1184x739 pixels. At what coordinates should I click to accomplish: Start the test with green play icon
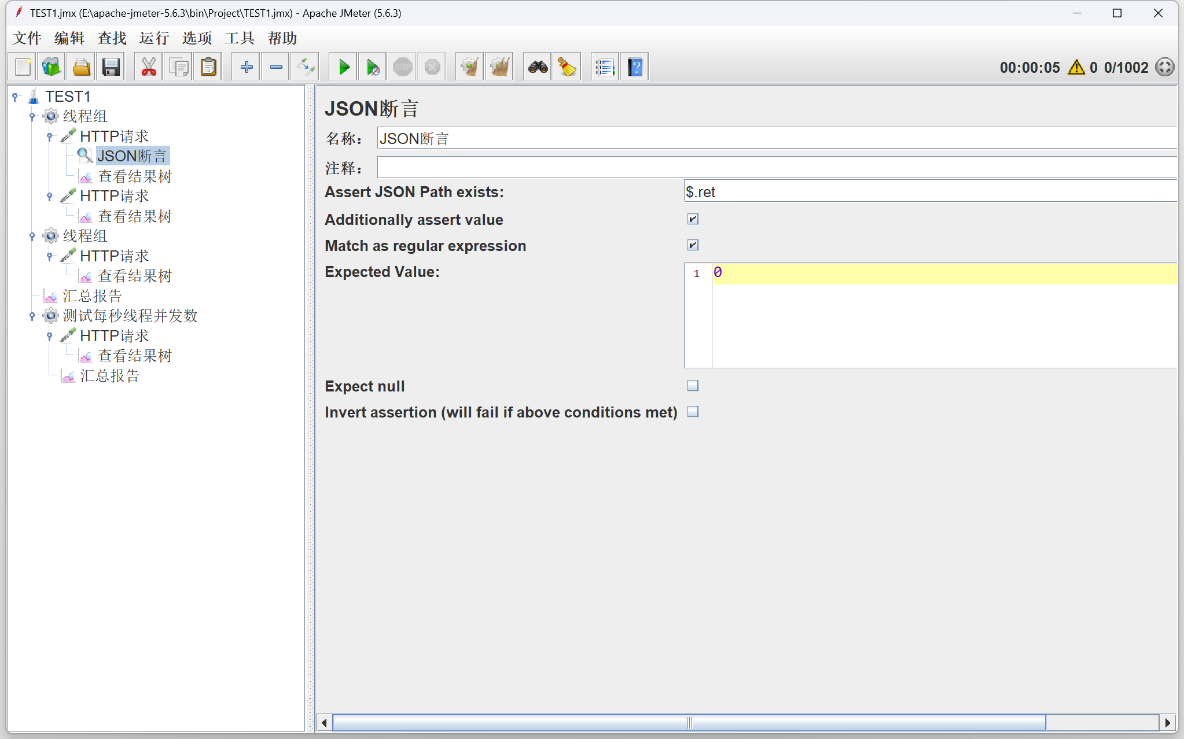tap(343, 67)
